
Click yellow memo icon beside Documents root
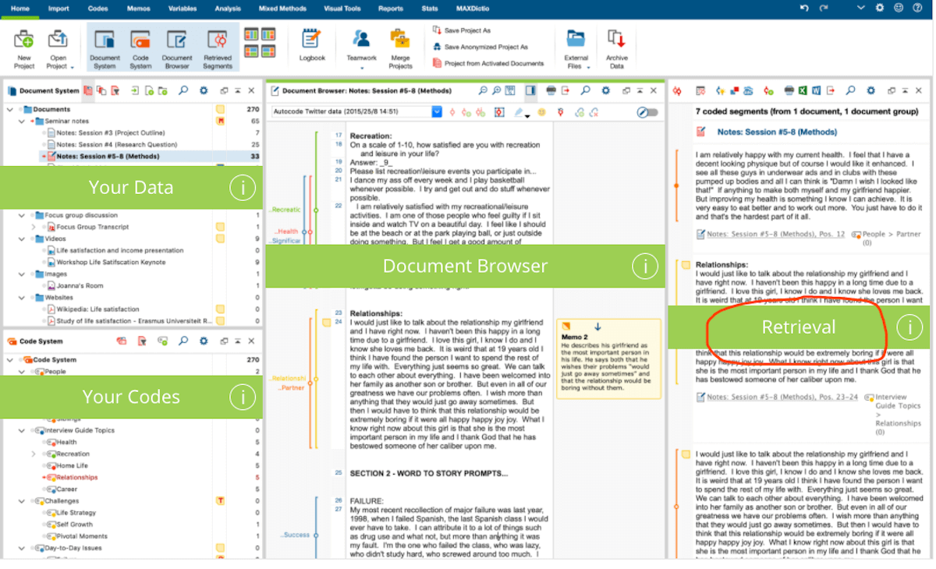221,109
